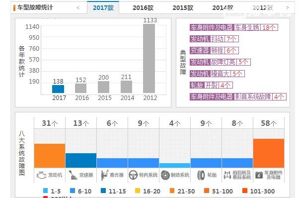Image resolution: width=298 pixels, height=198 pixels.
Task: Click the 车型故障统计 section title
Action: pyautogui.click(x=35, y=7)
